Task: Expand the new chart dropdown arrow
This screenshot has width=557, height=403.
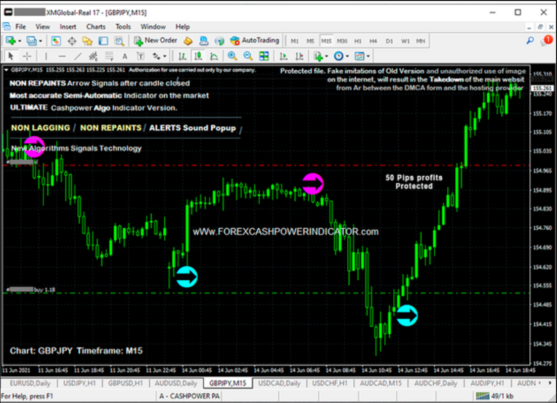Action: 20,41
